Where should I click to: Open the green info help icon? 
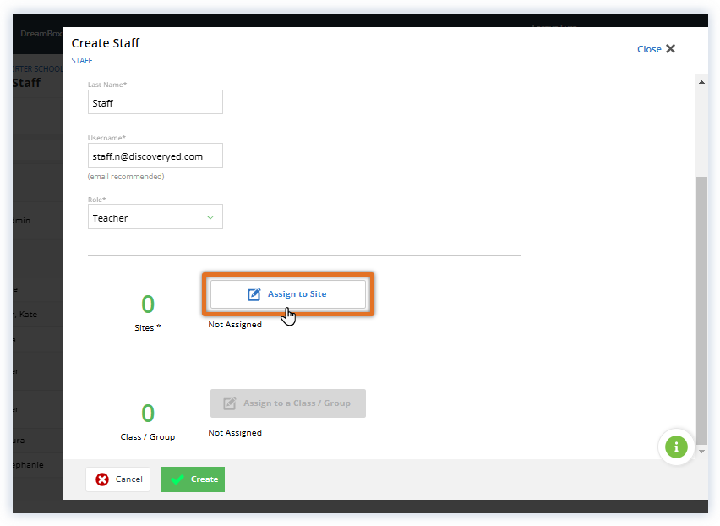pos(676,447)
